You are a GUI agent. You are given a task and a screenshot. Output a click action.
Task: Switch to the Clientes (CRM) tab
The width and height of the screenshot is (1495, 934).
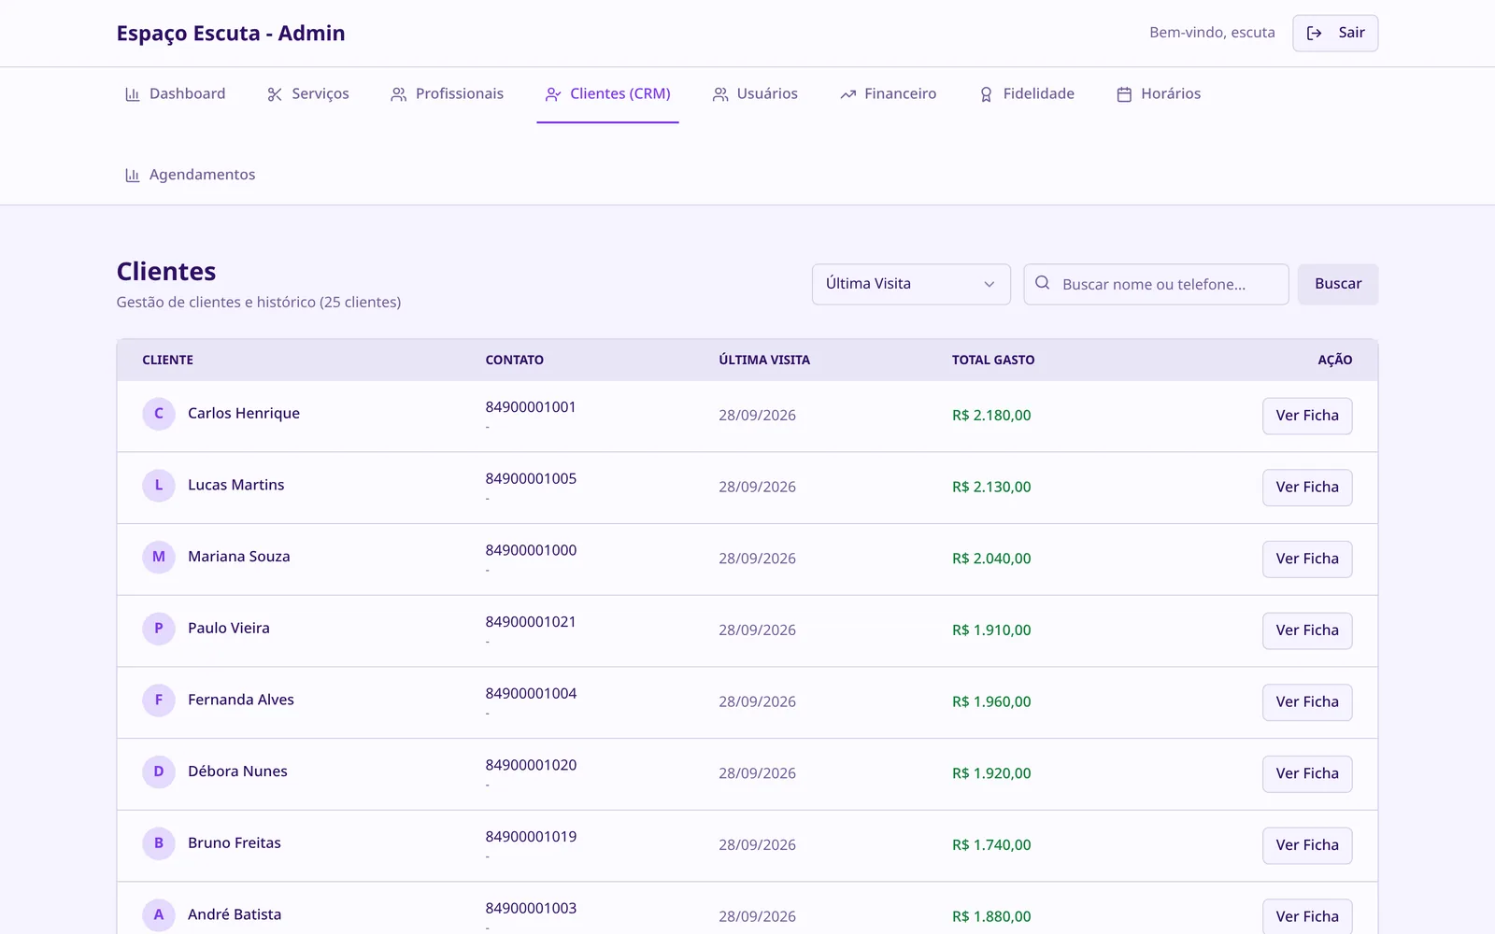[607, 94]
